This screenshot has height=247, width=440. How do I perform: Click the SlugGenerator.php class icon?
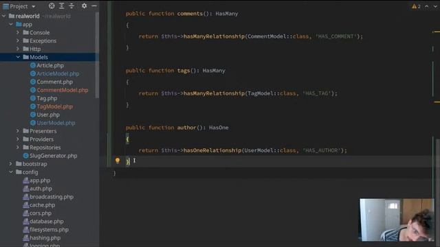click(x=26, y=156)
